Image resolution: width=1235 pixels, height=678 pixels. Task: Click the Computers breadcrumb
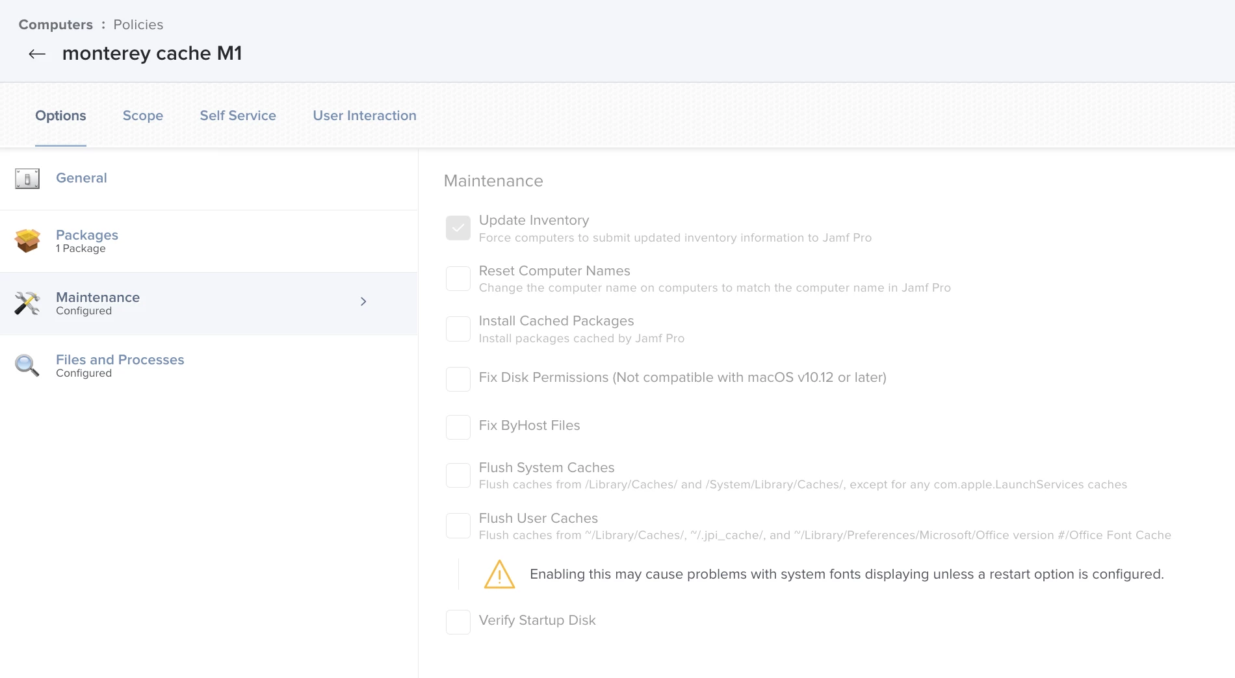click(x=56, y=25)
